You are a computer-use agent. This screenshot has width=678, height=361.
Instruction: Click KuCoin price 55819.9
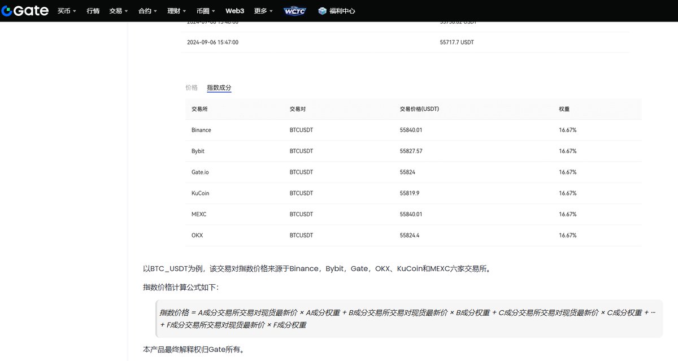tap(410, 193)
